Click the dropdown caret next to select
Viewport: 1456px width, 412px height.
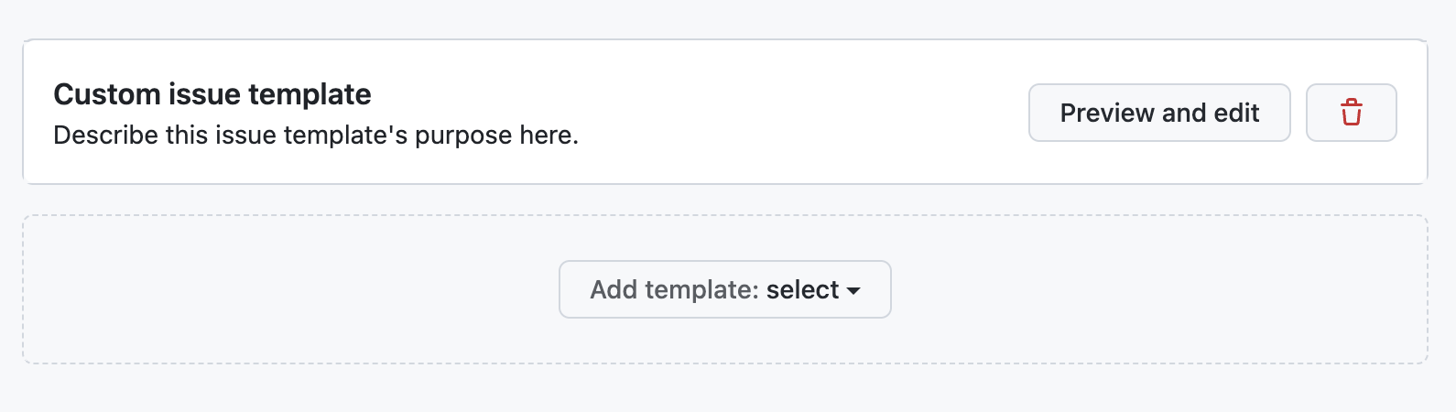pyautogui.click(x=853, y=290)
